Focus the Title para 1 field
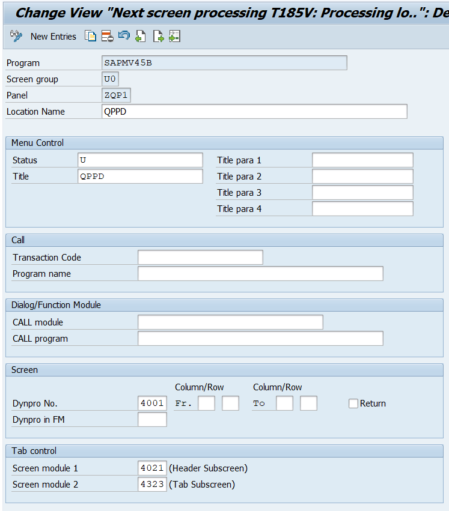Image resolution: width=449 pixels, height=511 pixels. point(362,160)
